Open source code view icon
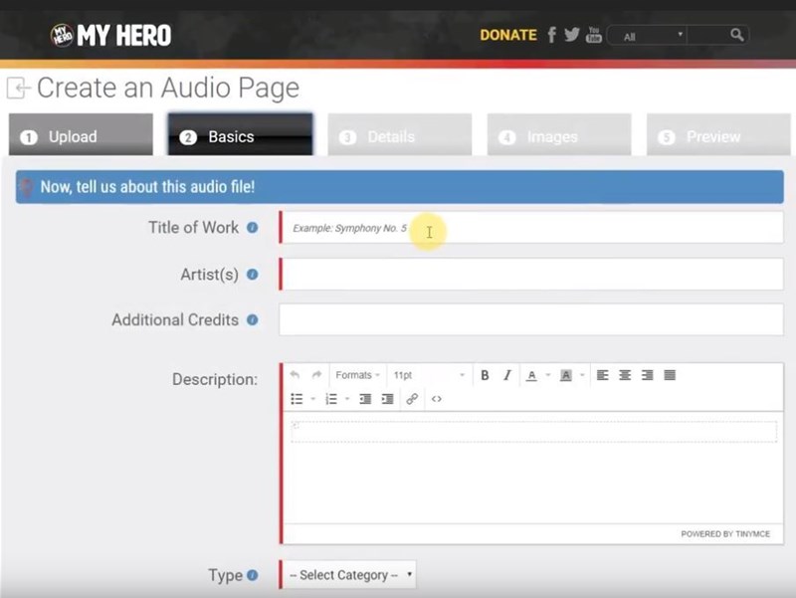This screenshot has width=796, height=598. click(437, 399)
